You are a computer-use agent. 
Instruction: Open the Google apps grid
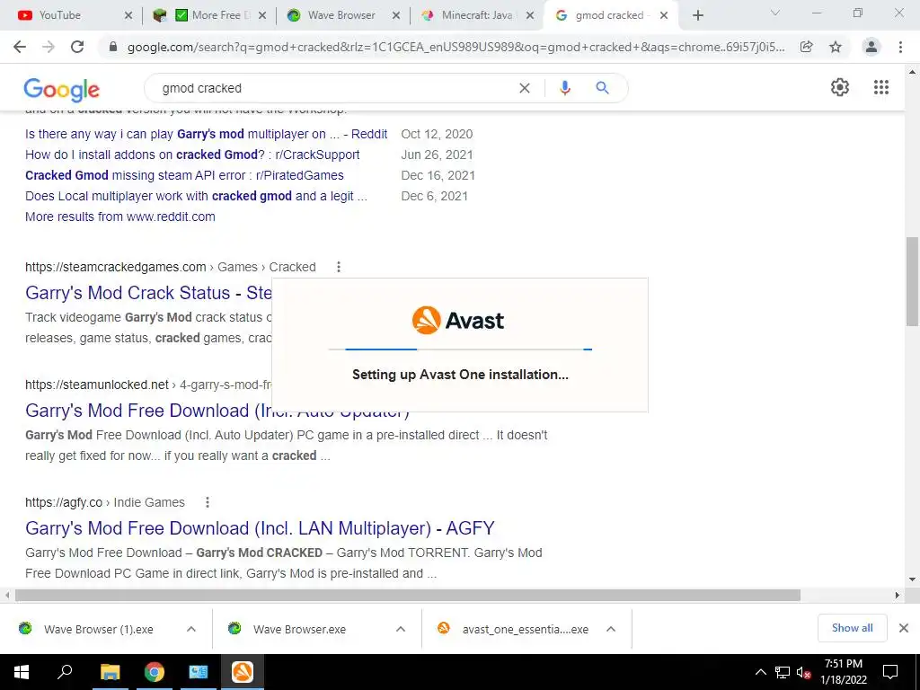coord(881,87)
